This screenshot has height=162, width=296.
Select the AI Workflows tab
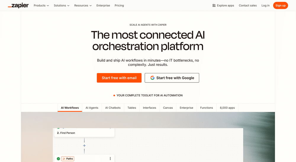pos(70,108)
